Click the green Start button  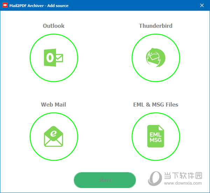coord(105,180)
